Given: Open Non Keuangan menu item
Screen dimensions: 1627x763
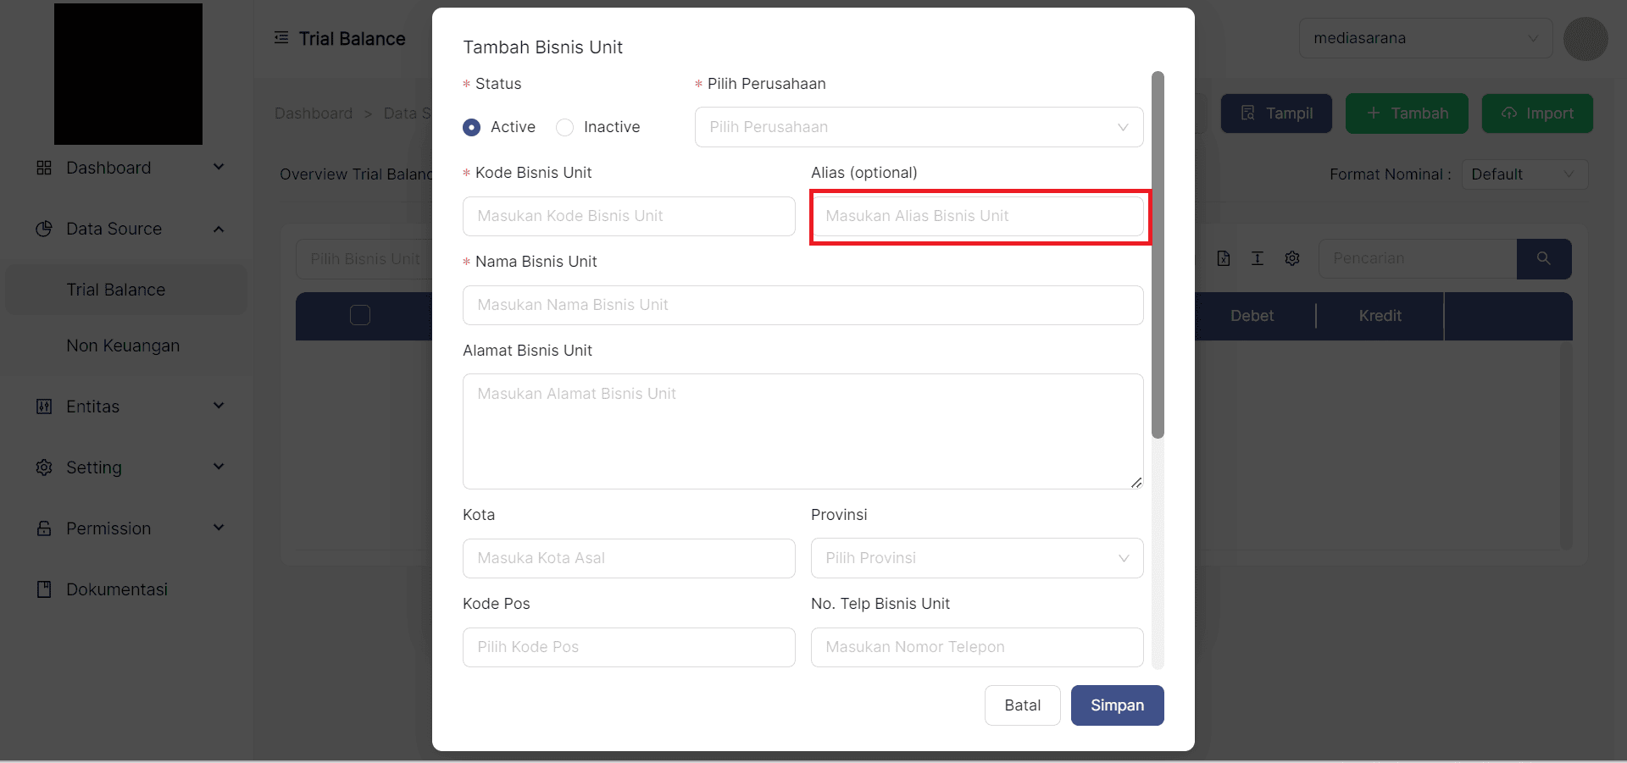Looking at the screenshot, I should click(x=123, y=346).
